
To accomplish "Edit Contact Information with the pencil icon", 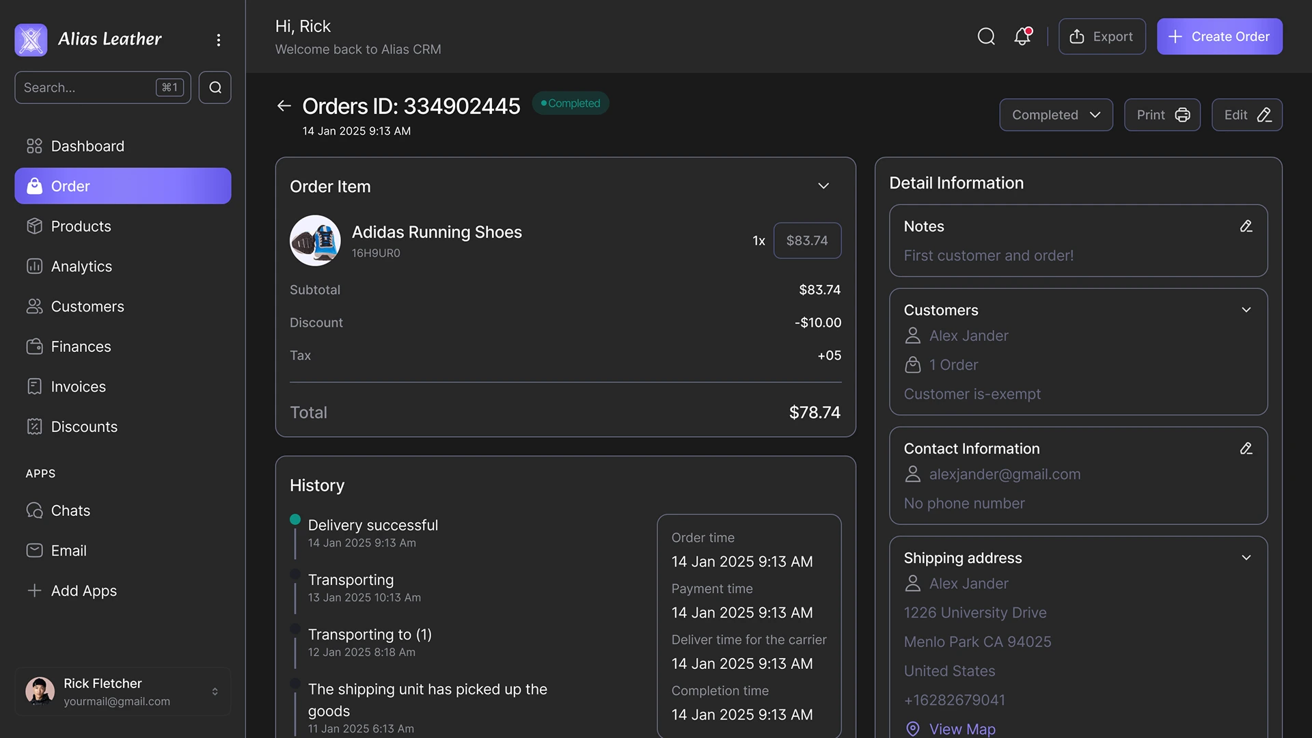I will point(1246,448).
